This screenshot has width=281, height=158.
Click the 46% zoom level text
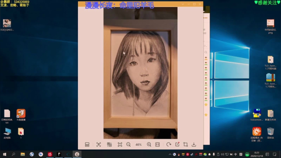click(x=139, y=145)
